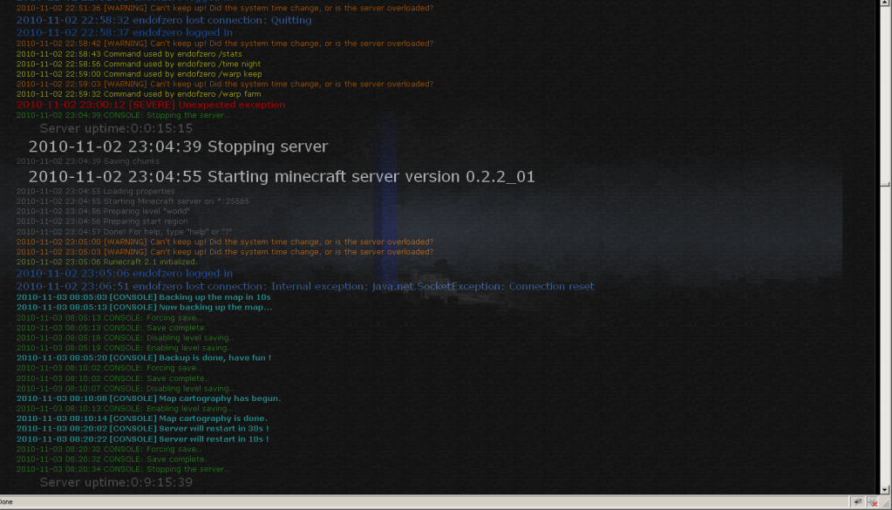Screen dimensions: 892x510
Task: Click the bug icon in the status bar
Action: coord(858,501)
